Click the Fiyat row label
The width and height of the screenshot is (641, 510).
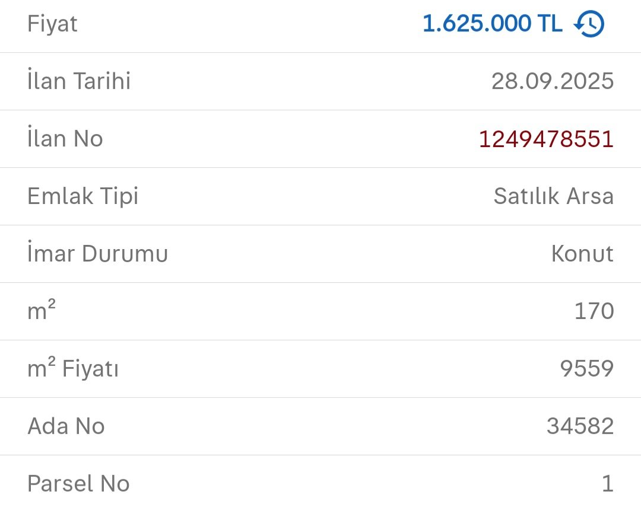tap(53, 24)
